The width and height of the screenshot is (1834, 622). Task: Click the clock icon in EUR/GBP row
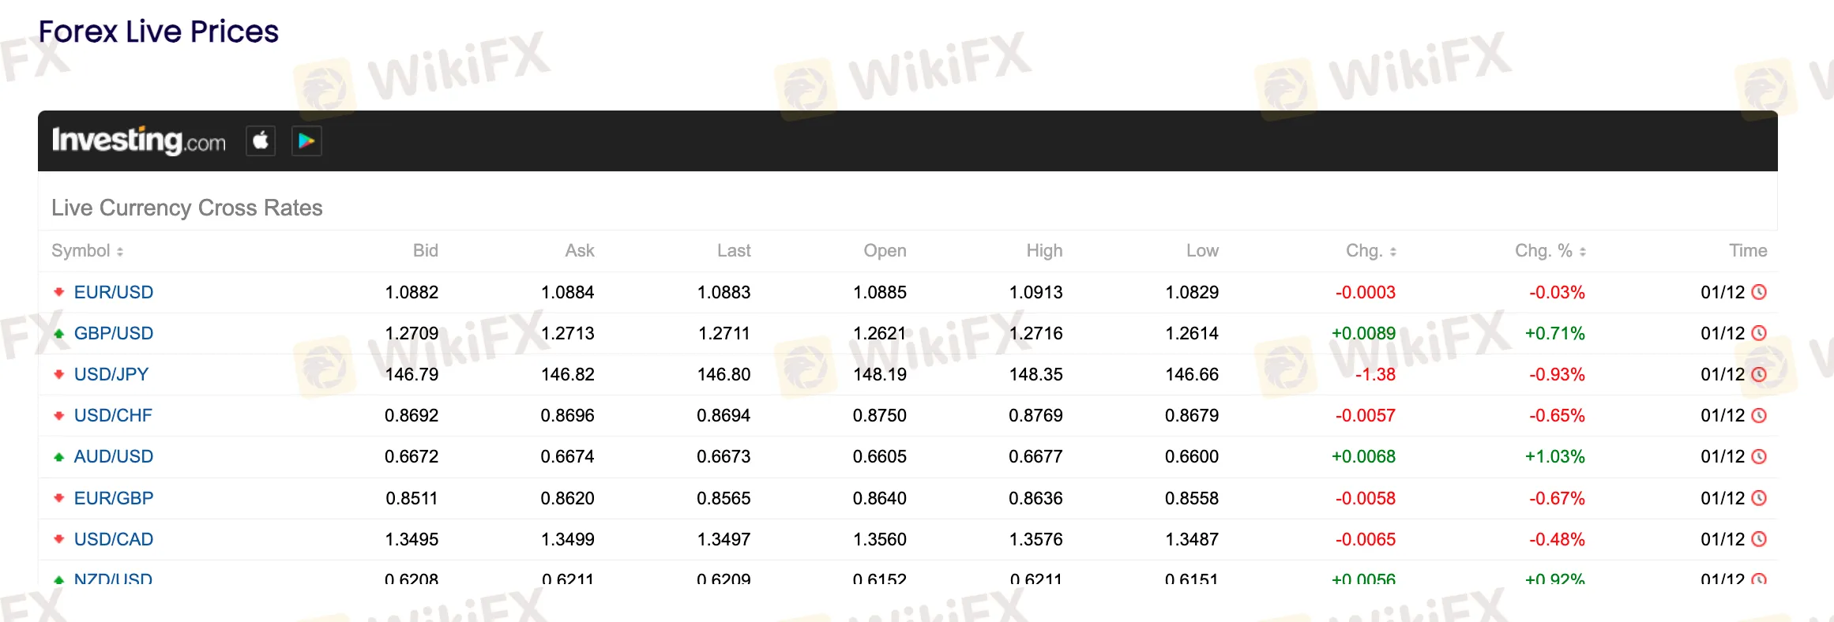coord(1759,498)
